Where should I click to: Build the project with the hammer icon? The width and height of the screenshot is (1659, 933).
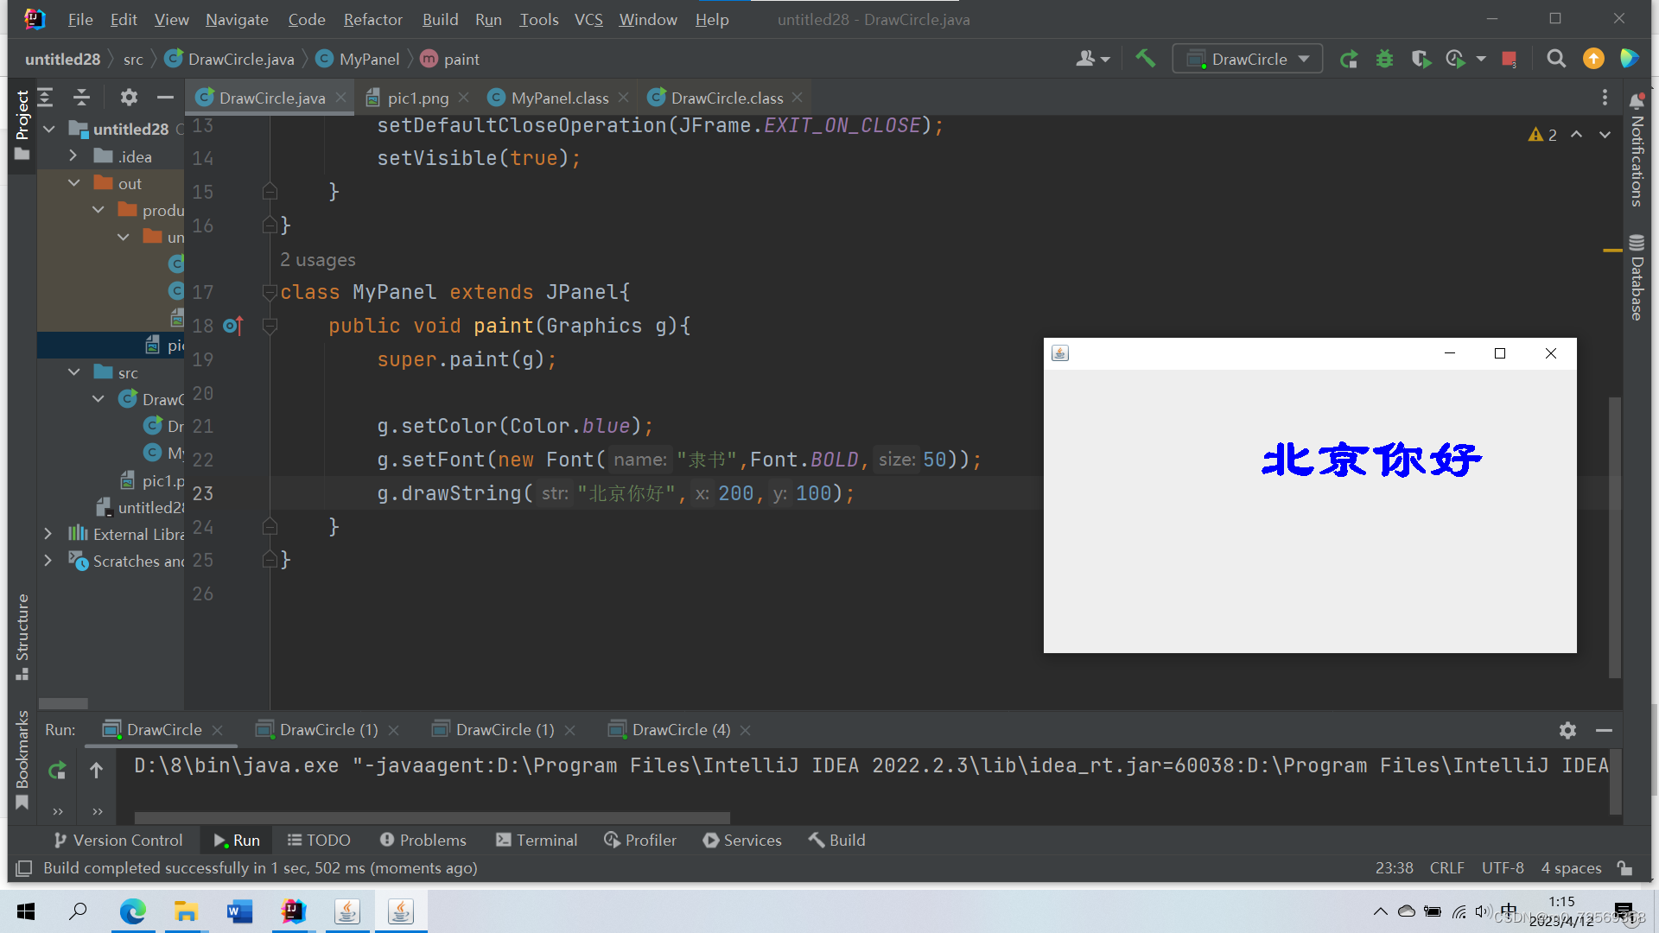pyautogui.click(x=1145, y=59)
